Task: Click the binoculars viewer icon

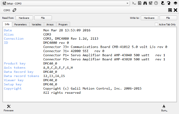Action: [145, 3]
